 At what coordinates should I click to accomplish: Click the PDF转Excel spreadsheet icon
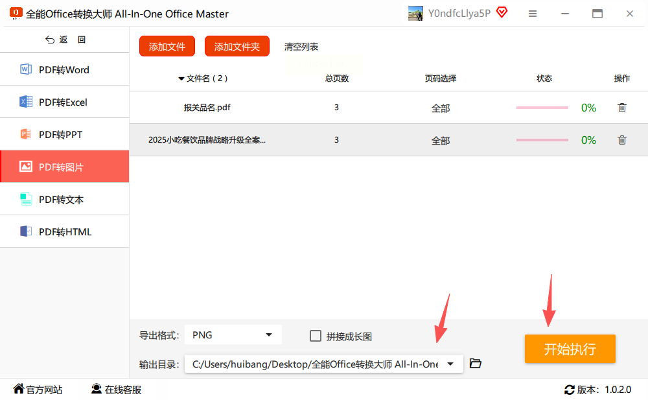coord(26,101)
